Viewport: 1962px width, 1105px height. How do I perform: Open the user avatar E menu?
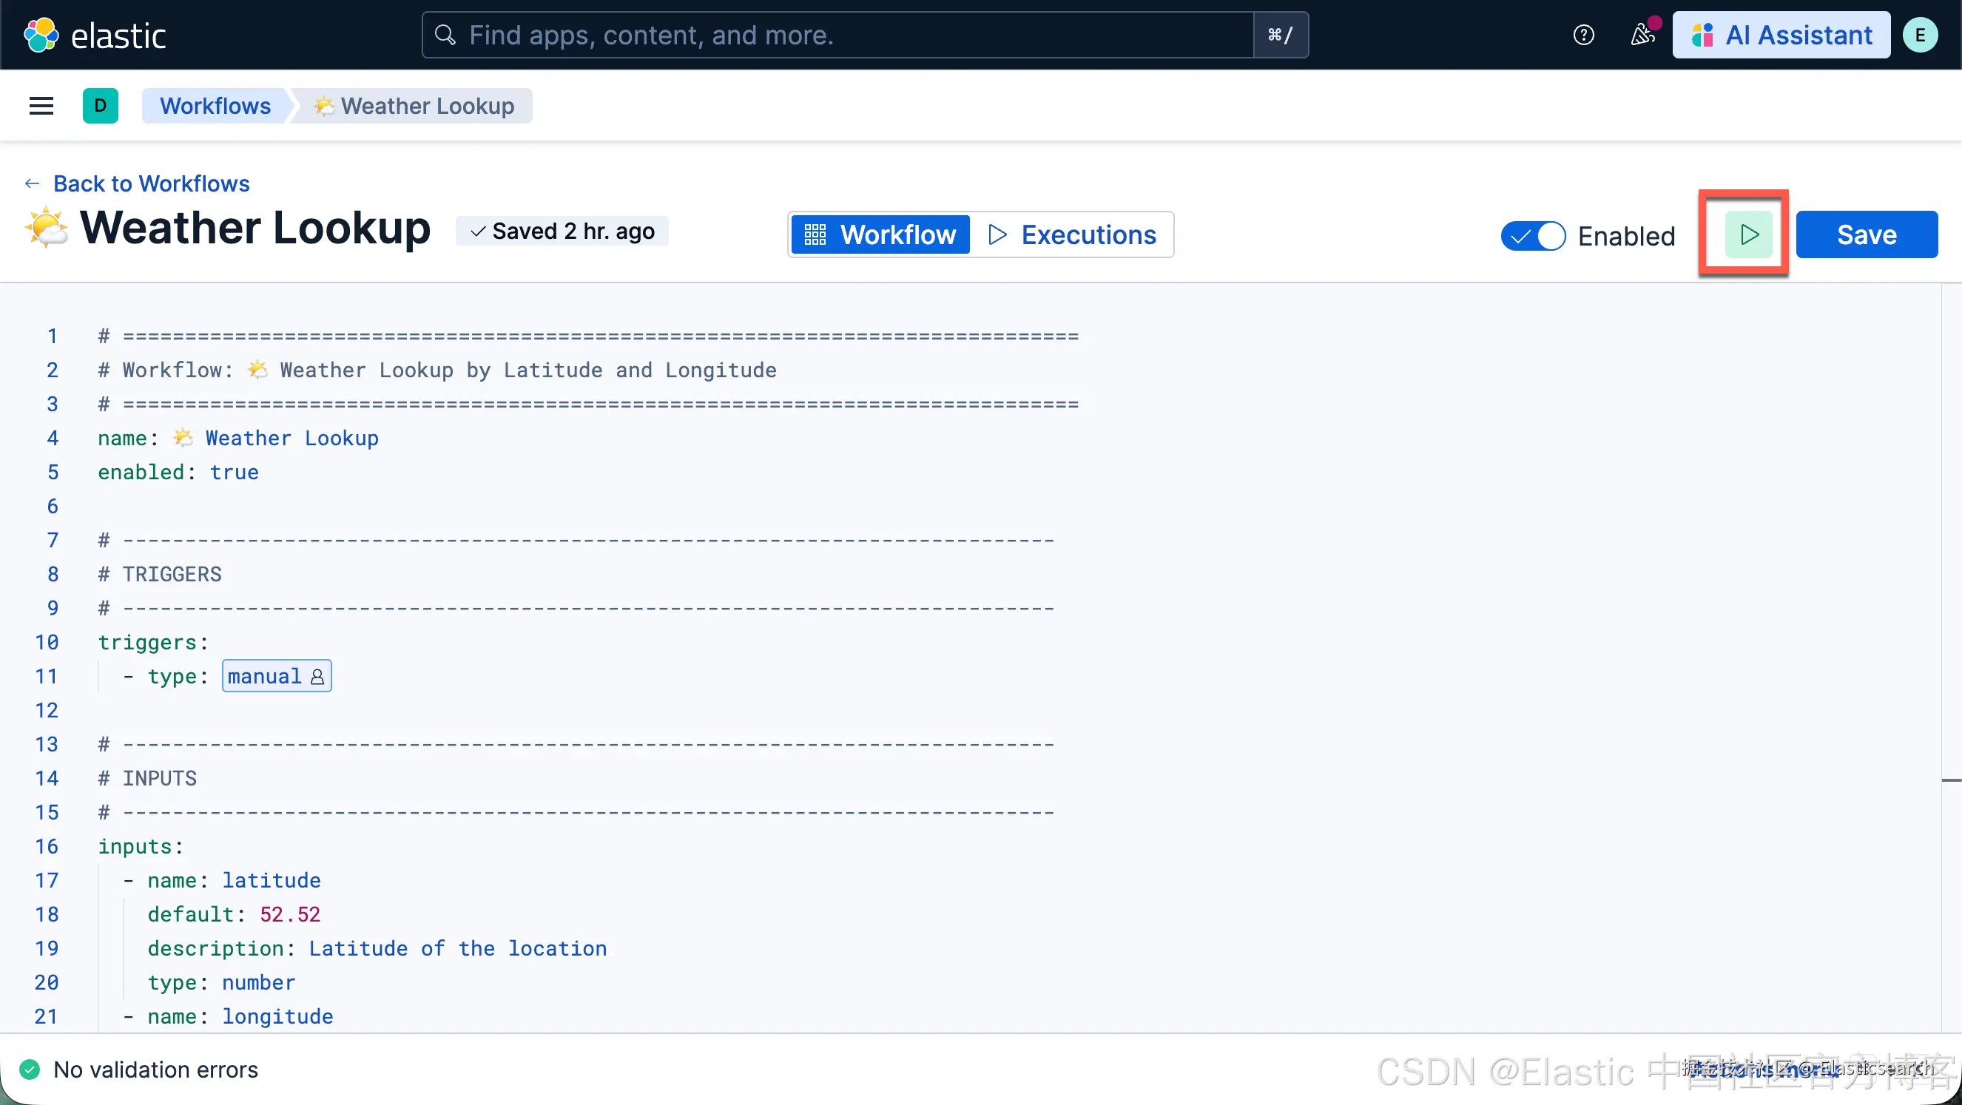[1919, 35]
